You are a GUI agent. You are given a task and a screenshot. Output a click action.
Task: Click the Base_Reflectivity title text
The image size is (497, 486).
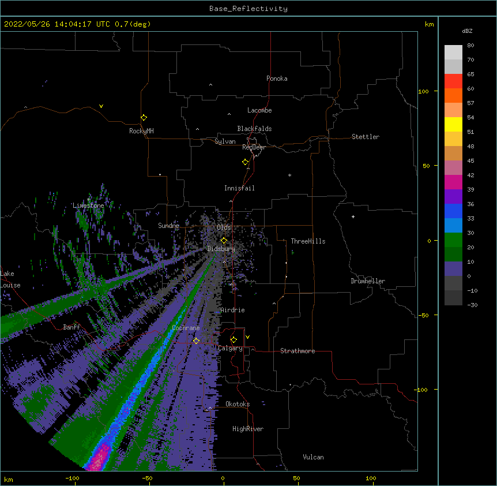pos(248,9)
